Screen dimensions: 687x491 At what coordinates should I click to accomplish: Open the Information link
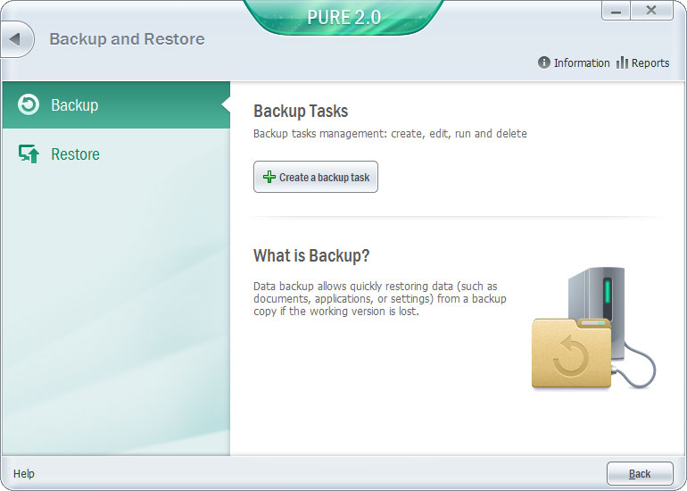coord(582,63)
